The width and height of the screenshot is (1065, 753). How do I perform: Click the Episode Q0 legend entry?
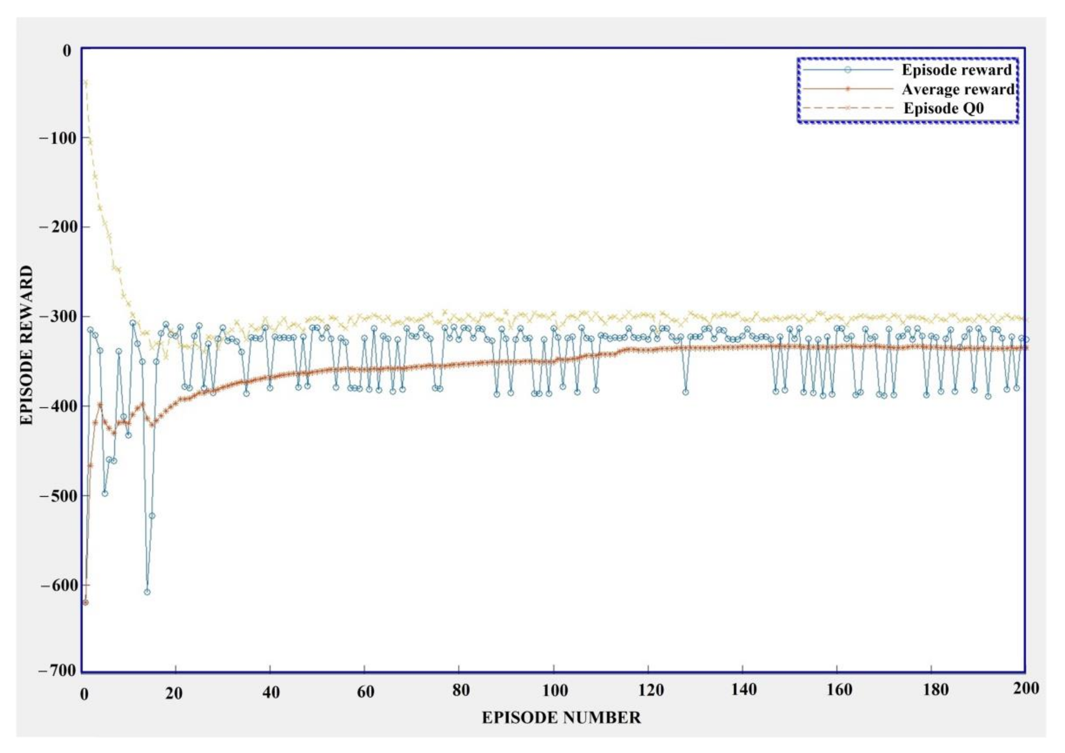tap(943, 109)
